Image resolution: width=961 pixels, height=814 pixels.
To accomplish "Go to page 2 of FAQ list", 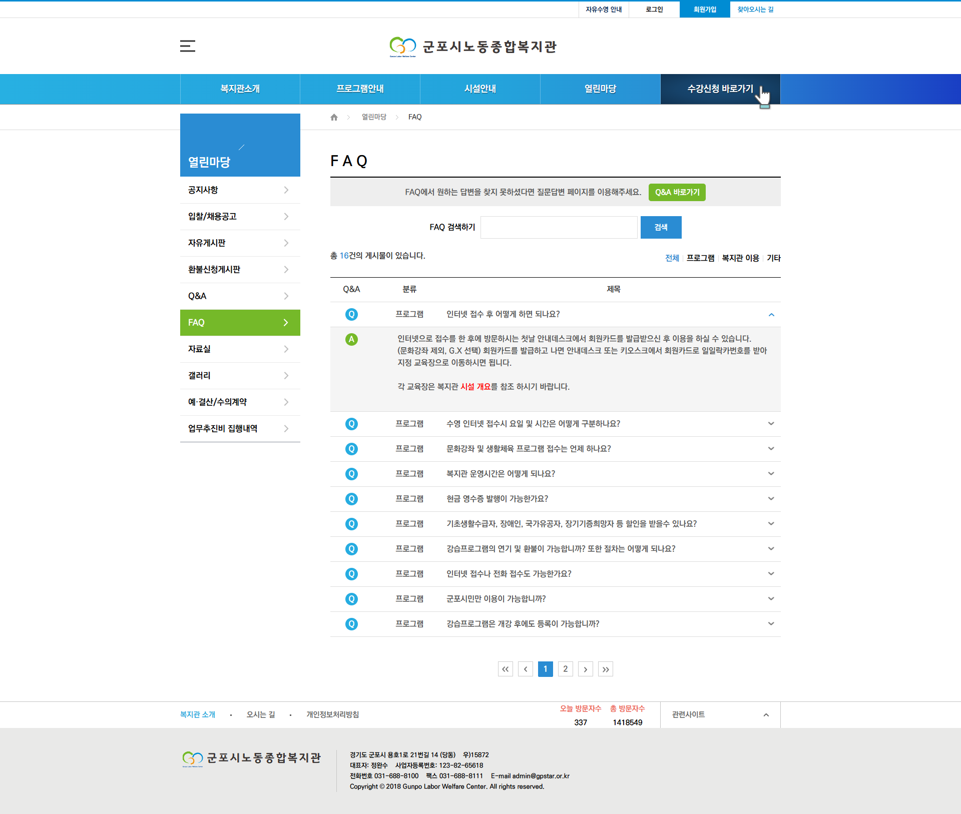I will (x=565, y=669).
